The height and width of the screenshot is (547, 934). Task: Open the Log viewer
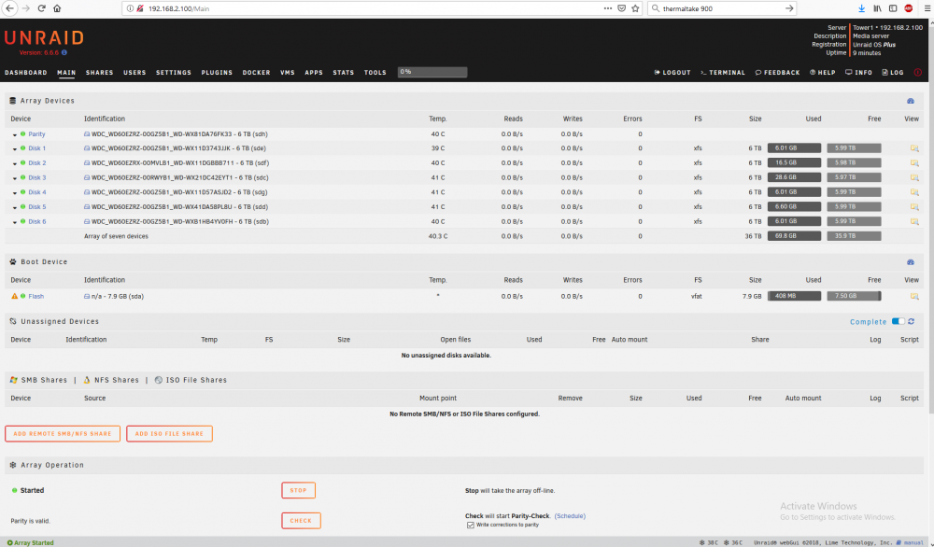893,73
